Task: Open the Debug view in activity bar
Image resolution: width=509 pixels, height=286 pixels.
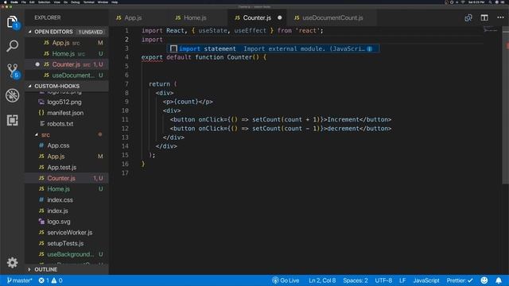Action: click(x=13, y=95)
